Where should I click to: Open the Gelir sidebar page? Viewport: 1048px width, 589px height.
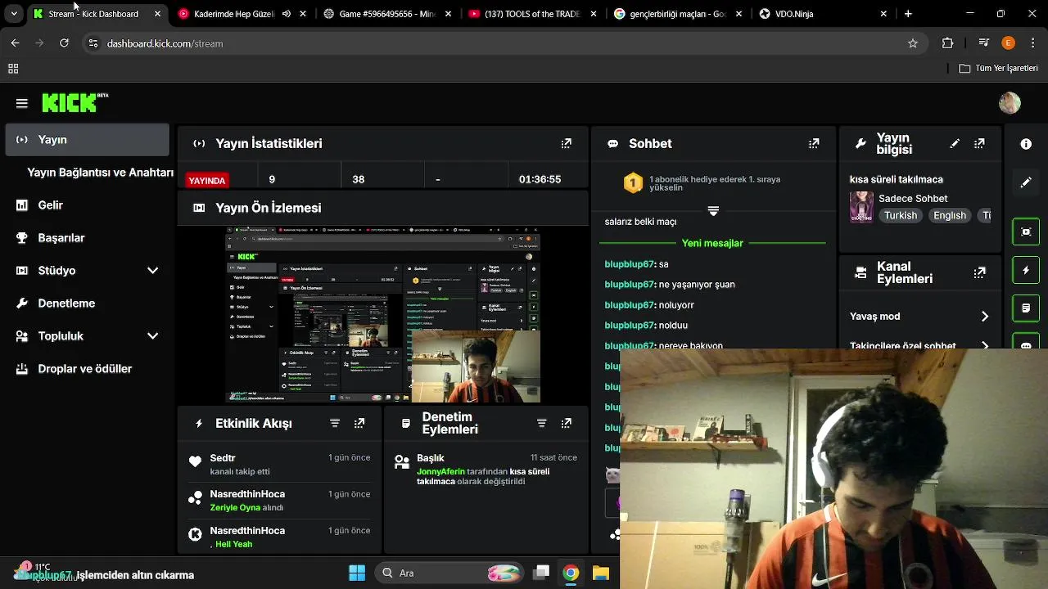pos(87,205)
